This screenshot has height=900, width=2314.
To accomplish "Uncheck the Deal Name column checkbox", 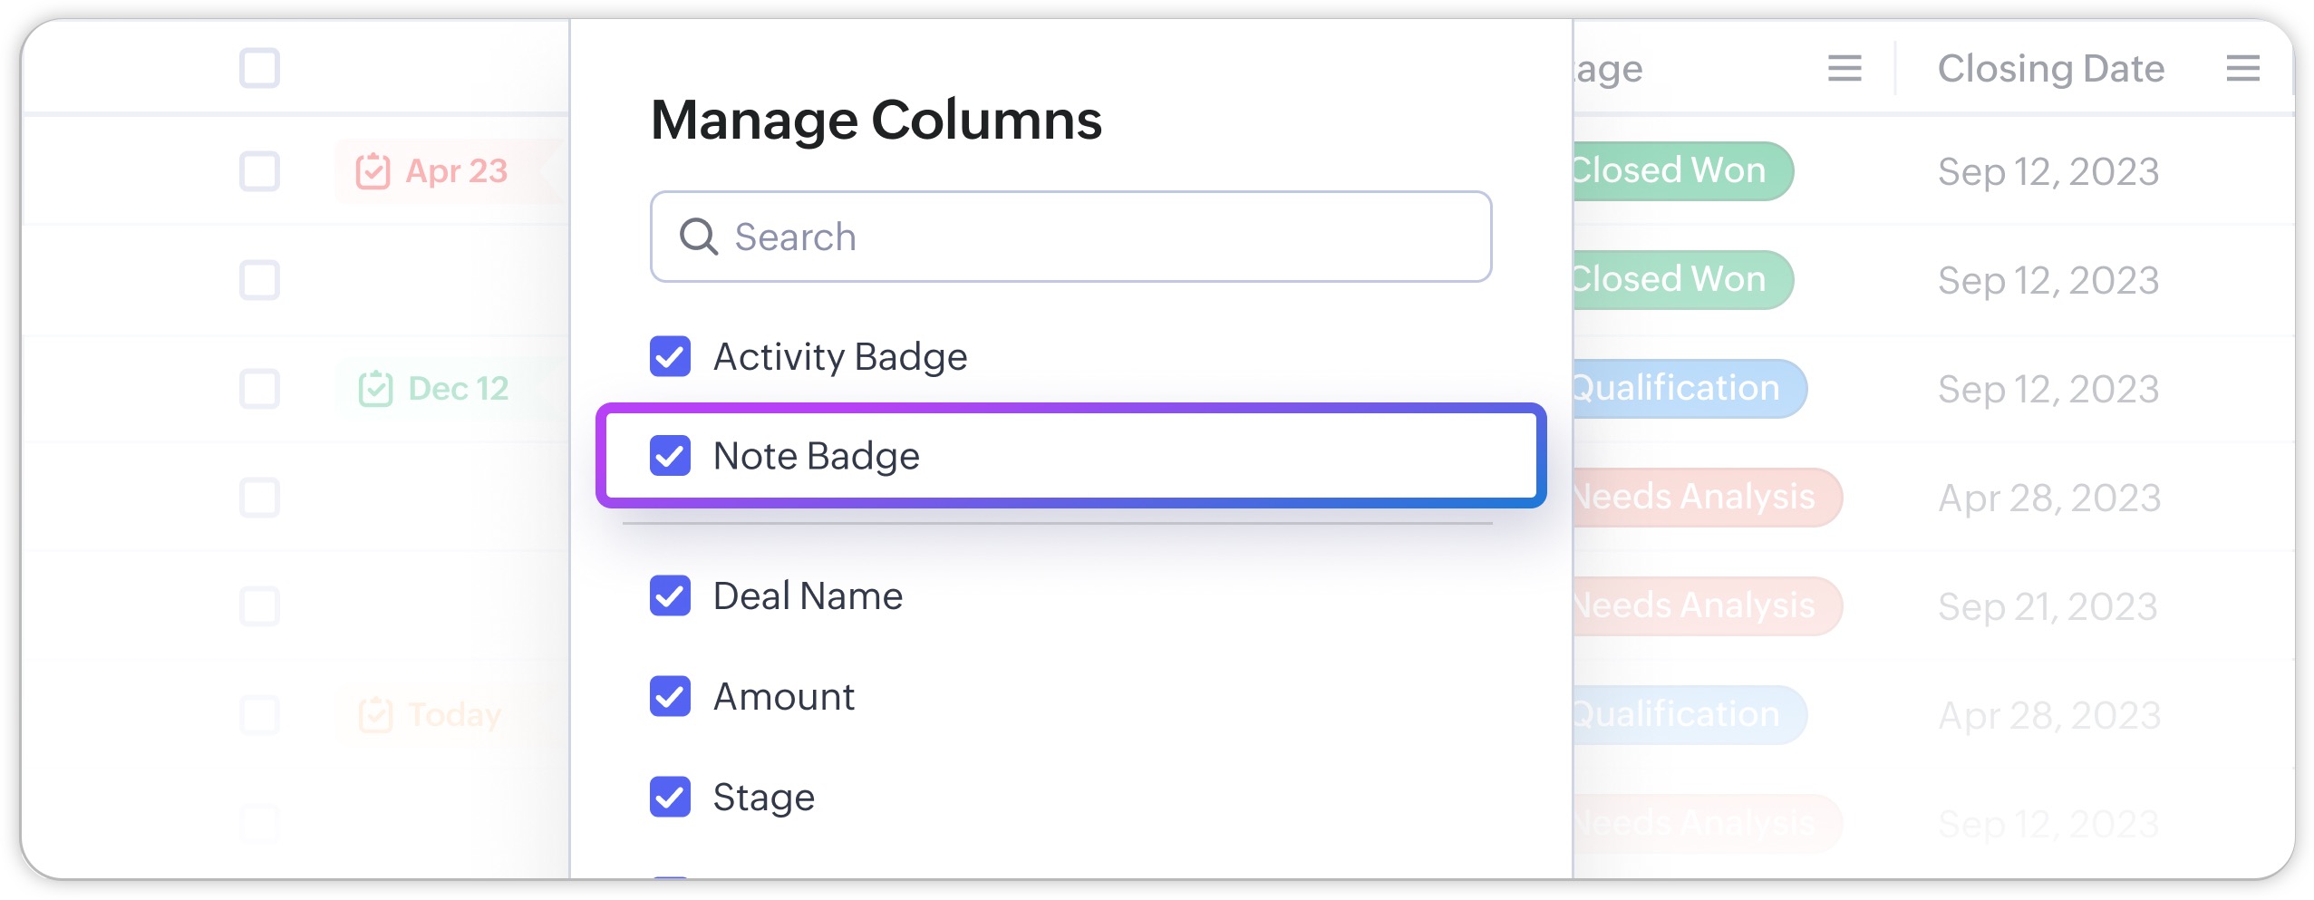I will (670, 595).
